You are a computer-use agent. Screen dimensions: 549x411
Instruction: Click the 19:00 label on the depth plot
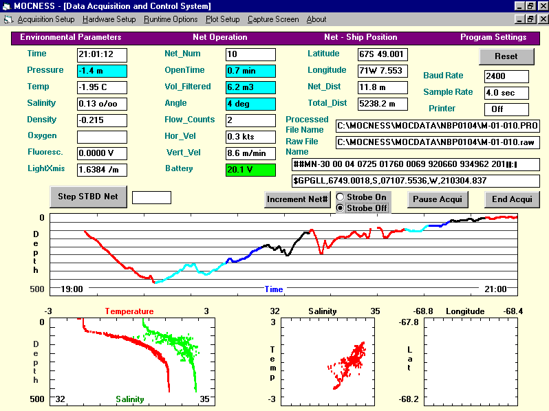(x=72, y=289)
